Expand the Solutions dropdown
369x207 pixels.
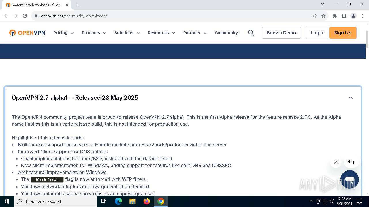pos(127,33)
